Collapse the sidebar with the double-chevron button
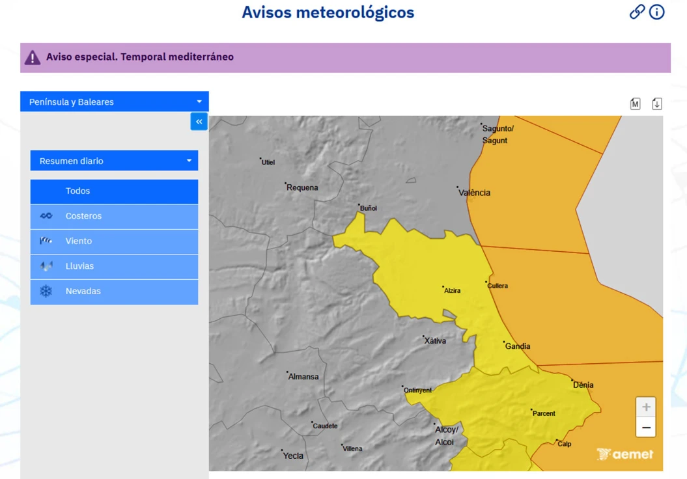Screen dimensions: 687x479 coord(199,121)
